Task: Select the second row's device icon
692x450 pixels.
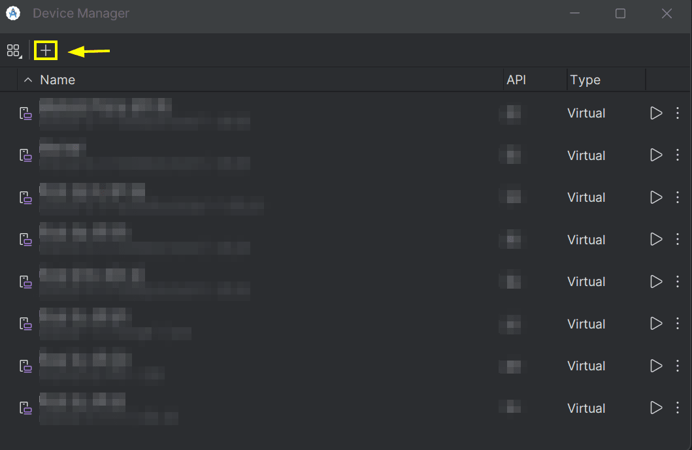Action: 25,155
